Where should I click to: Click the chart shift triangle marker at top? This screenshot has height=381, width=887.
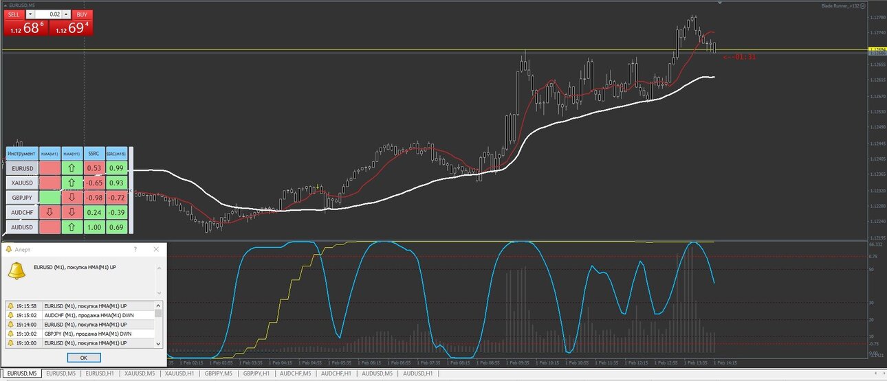[x=719, y=3]
